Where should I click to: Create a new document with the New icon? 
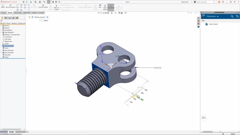(x=27, y=2)
